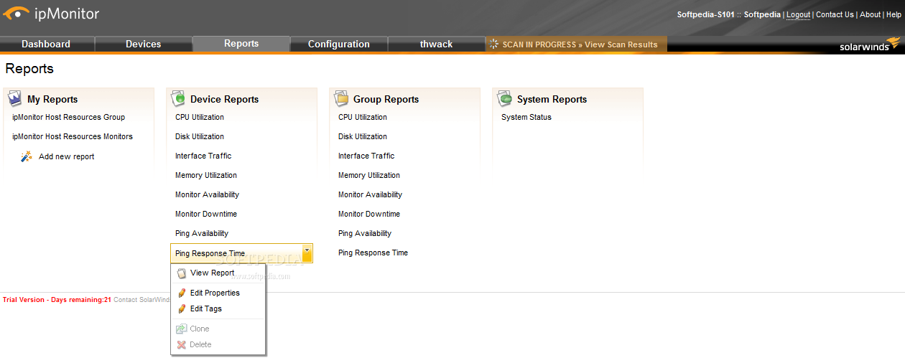This screenshot has width=905, height=363.
Task: Click the Contact SolarWinds trial link
Action: pos(141,300)
